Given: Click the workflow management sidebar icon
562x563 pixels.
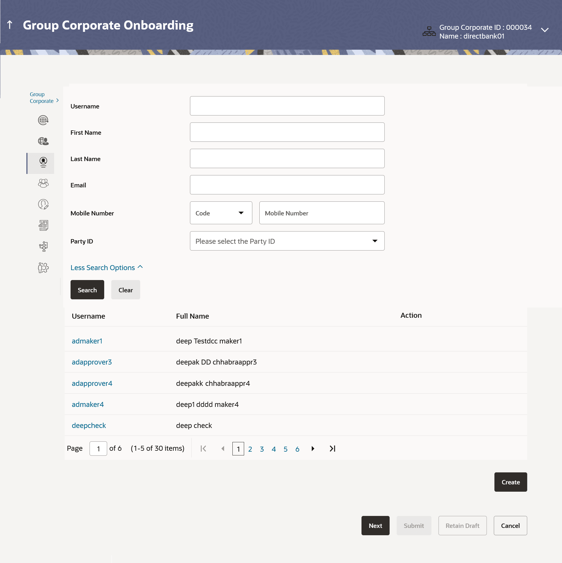Looking at the screenshot, I should [43, 246].
